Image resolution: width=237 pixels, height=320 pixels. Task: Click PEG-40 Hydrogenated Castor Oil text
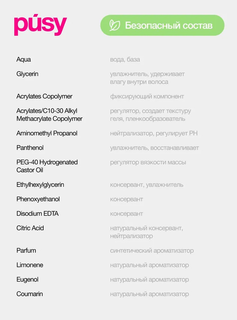click(x=47, y=166)
